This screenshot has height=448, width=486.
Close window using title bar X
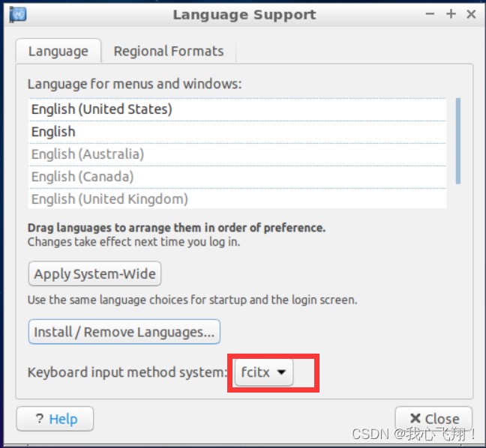coord(471,14)
